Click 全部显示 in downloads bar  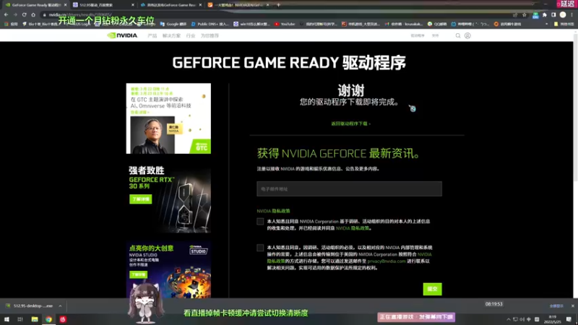(x=556, y=305)
